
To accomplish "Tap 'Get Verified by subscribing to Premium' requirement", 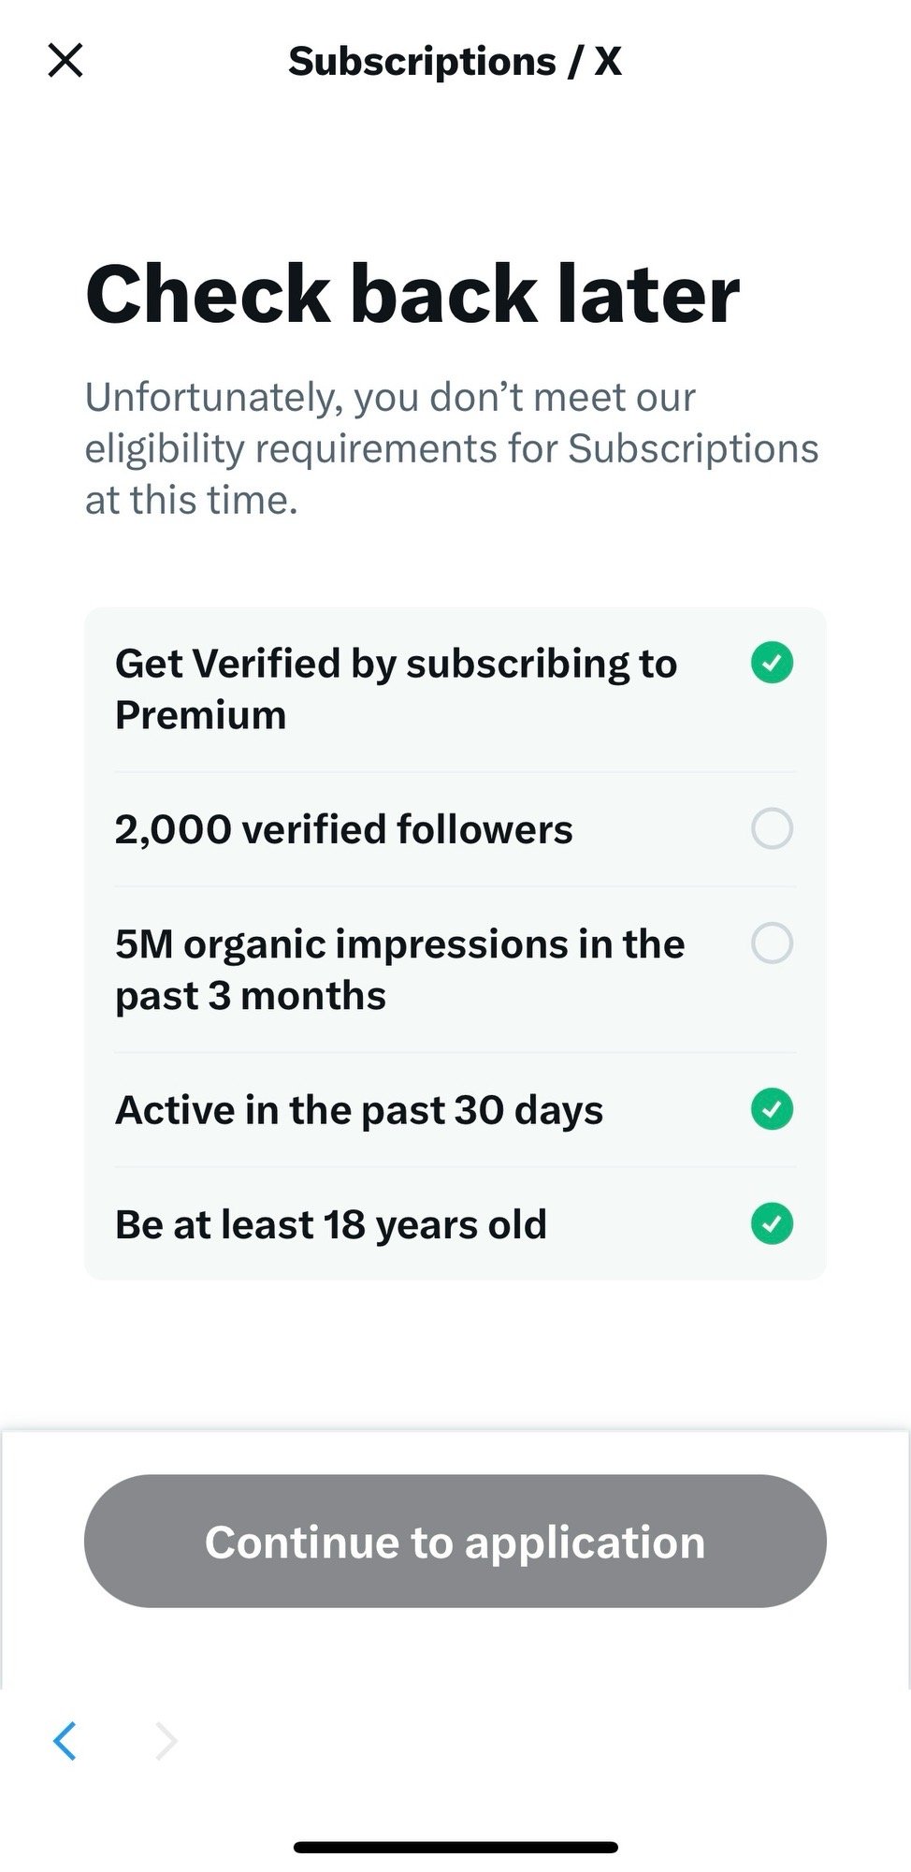I will [396, 688].
